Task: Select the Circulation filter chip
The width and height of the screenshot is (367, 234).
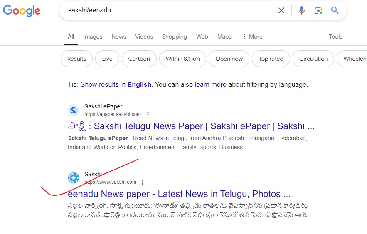Action: (x=313, y=59)
